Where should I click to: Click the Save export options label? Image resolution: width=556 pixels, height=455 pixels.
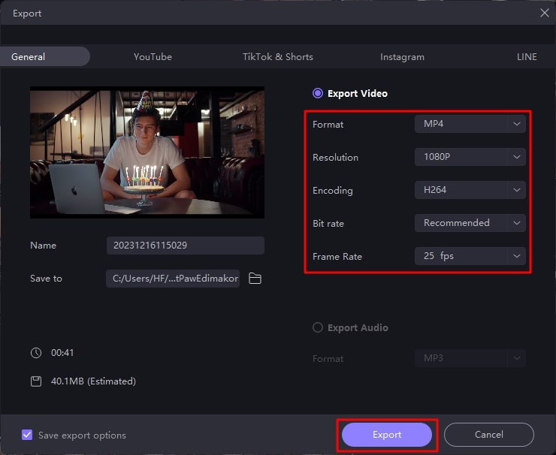[x=82, y=435]
